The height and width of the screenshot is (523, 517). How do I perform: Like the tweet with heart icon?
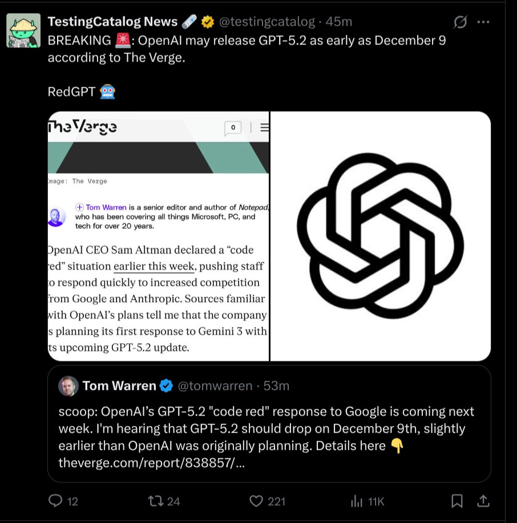pos(256,501)
